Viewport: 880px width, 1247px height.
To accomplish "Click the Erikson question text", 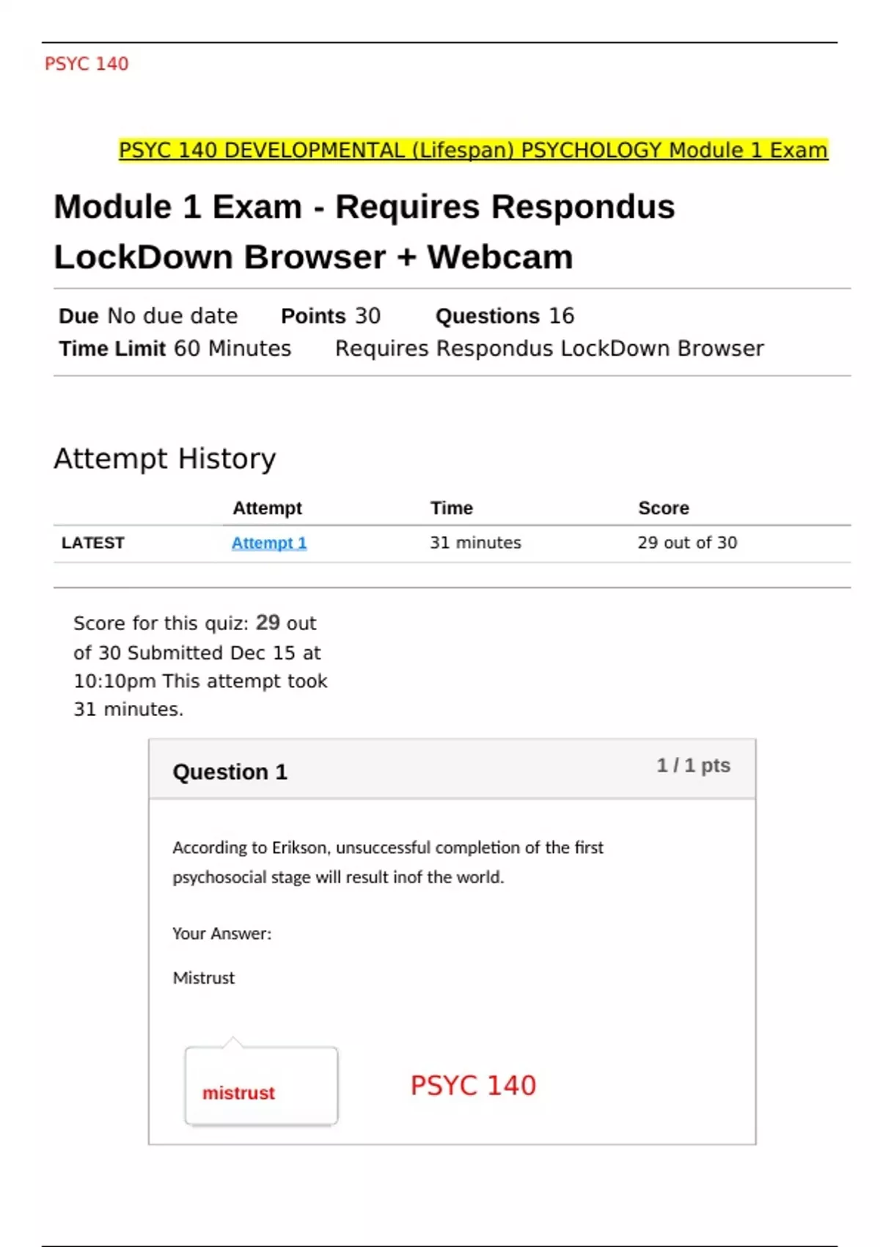I will point(387,862).
